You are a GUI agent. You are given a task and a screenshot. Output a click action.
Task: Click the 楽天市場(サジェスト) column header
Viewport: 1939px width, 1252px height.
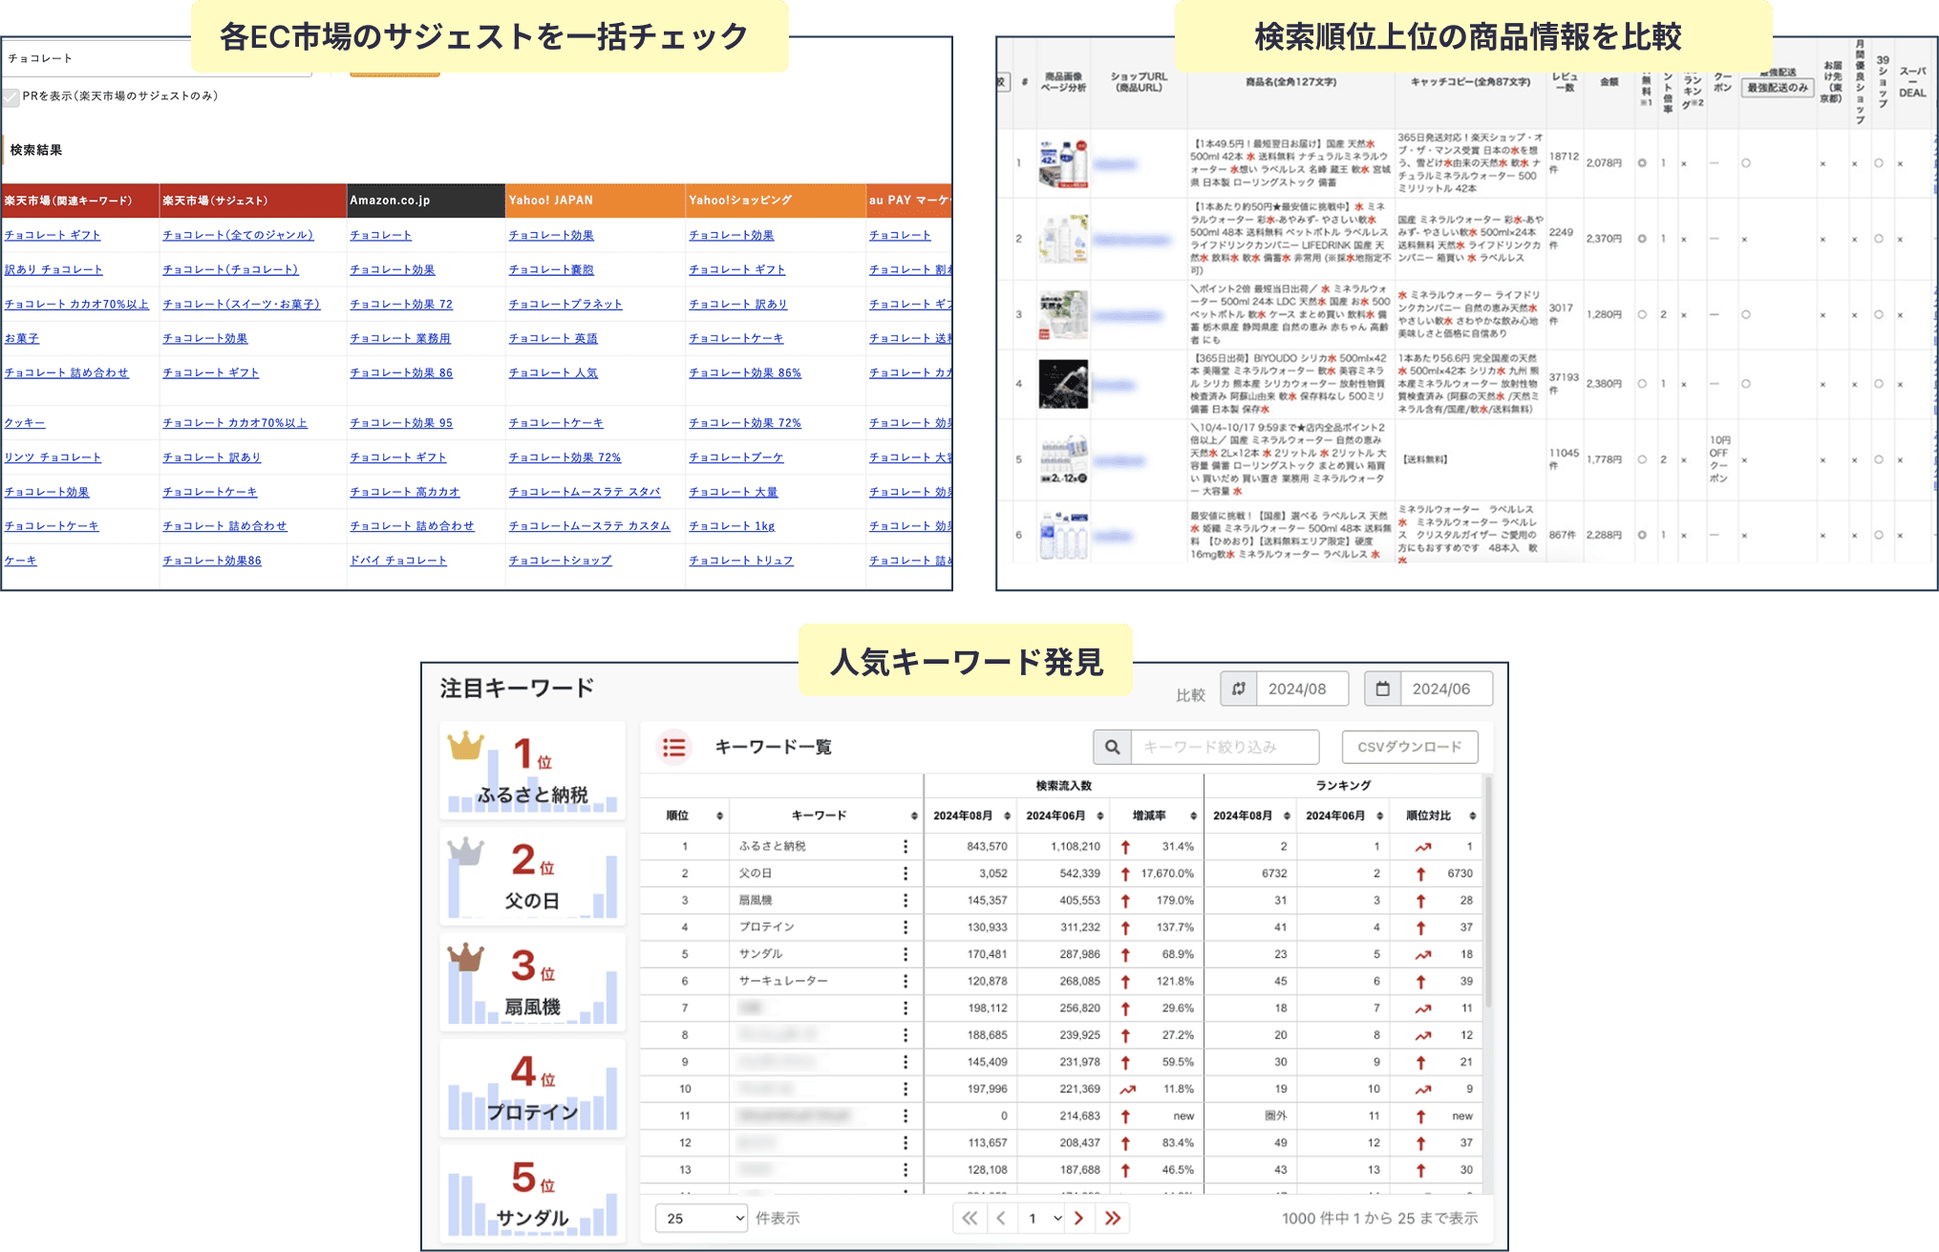tap(252, 201)
